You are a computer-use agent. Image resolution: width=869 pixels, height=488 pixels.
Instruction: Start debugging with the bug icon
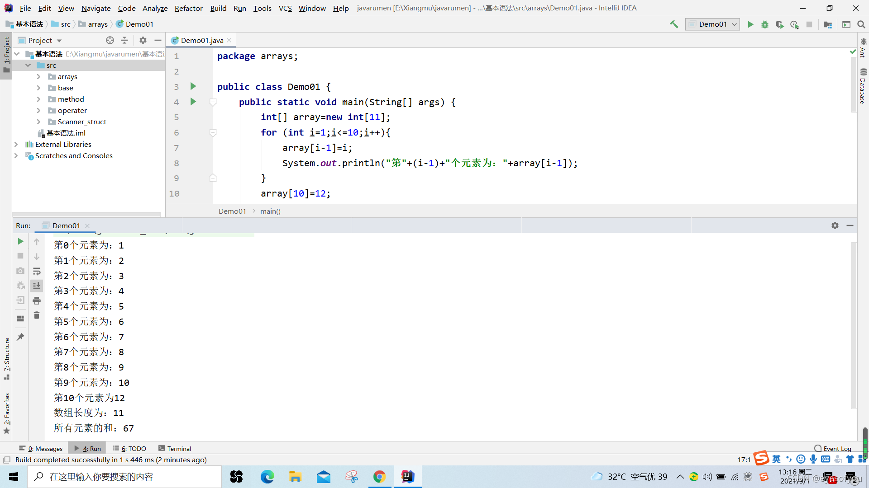(765, 24)
